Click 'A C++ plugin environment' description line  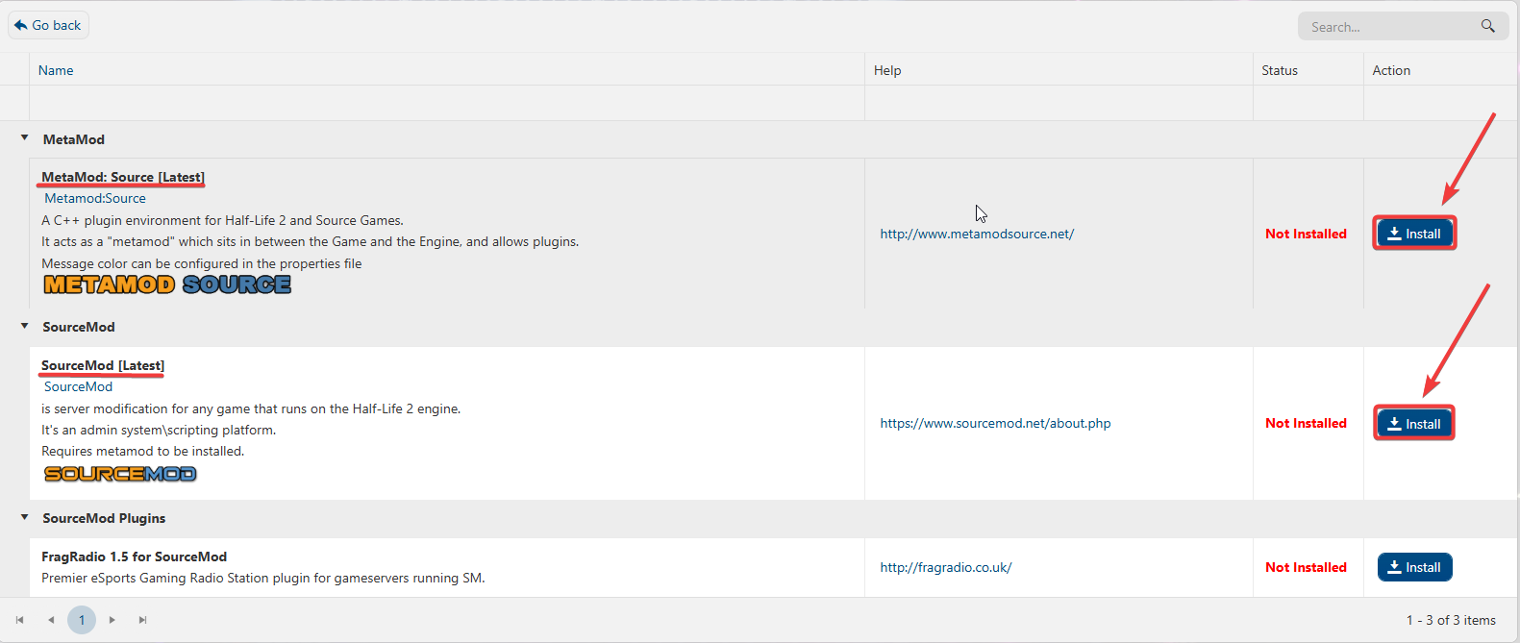[222, 220]
